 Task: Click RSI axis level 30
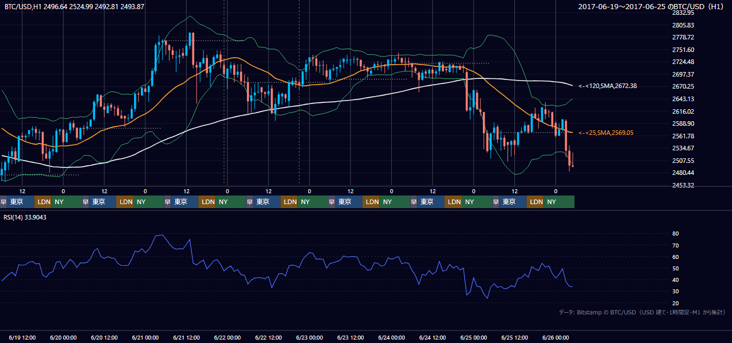tap(675, 292)
